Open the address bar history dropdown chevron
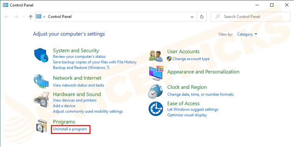This screenshot has width=294, height=147. 192,17
